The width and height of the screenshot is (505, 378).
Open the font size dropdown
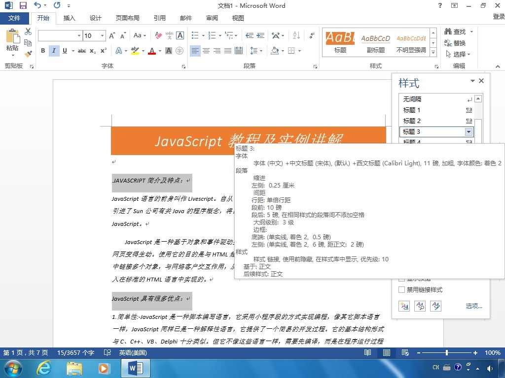coord(103,35)
